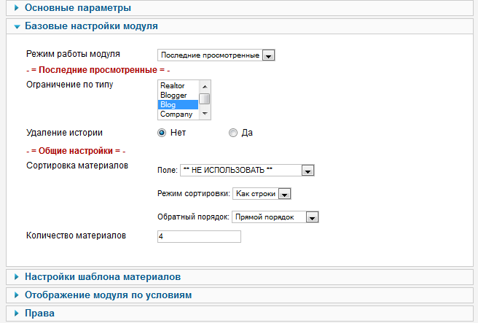
Task: Open the Поле sorting field dropdown
Action: 247,170
